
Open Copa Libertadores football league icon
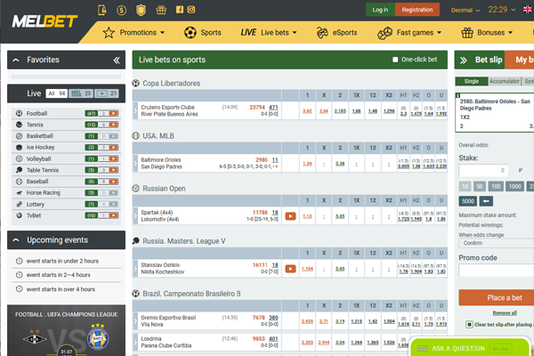(136, 83)
